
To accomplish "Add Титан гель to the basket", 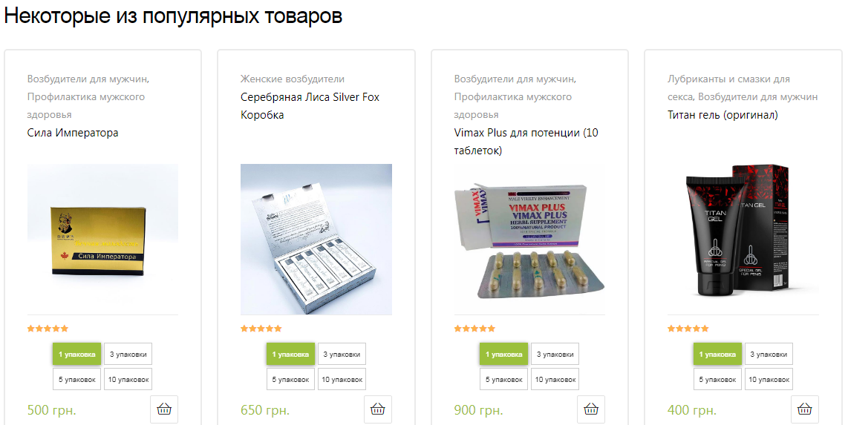I will pyautogui.click(x=805, y=409).
